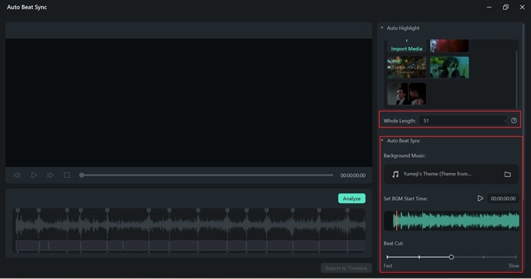Click the background music note icon
Viewport: 531px width, 279px height.
(x=395, y=174)
